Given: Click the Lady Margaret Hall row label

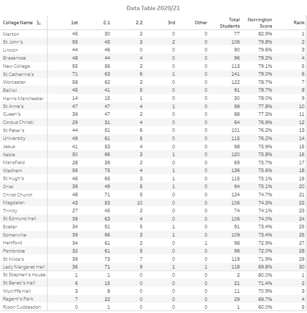Looking at the screenshot, I should [24, 267].
